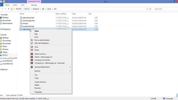Screen dimensions: 178x100
Task: Click the Pictures folder icon in sidebar
Action: tap(1, 49)
